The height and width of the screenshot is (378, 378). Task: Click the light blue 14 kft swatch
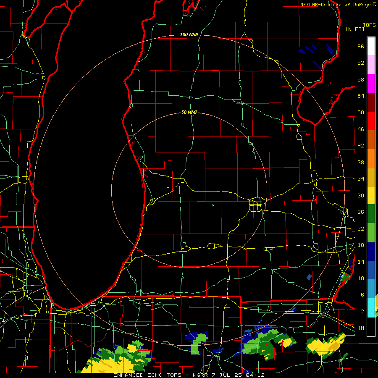coord(371,289)
